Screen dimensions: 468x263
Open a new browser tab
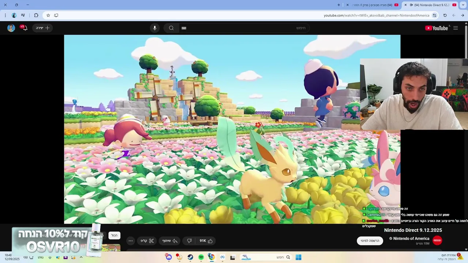click(x=339, y=5)
